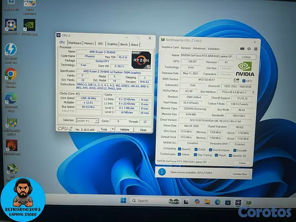Click the GPU Name field in GPU-Z
This screenshot has height=222, width=296.
point(207,56)
